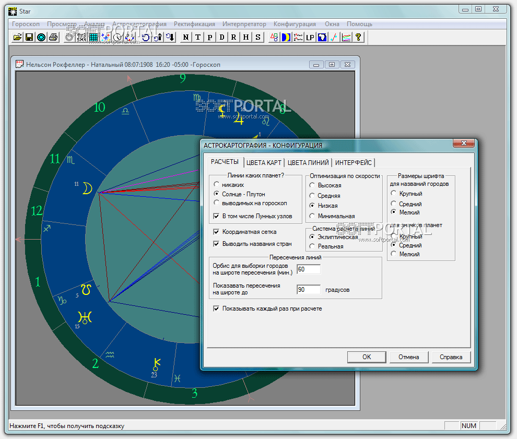Image resolution: width=517 pixels, height=439 pixels.
Task: Disable Показывать каждый раз при расчете
Action: pos(217,309)
